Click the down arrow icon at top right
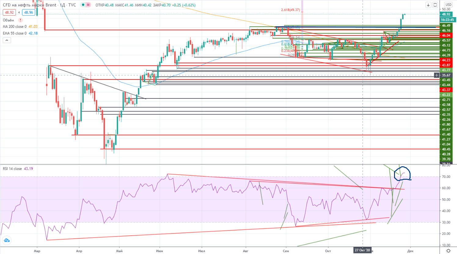The height and width of the screenshot is (254, 457). 428,5
